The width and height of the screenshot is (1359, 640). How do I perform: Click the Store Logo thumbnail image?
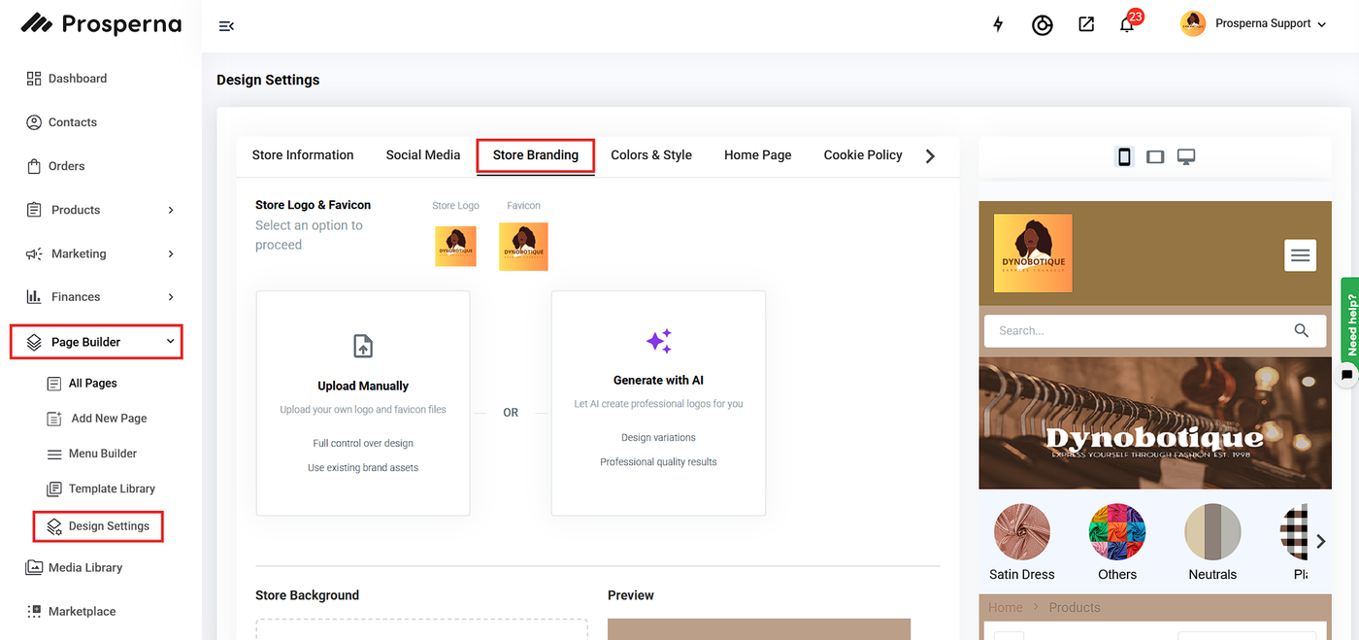pyautogui.click(x=455, y=247)
